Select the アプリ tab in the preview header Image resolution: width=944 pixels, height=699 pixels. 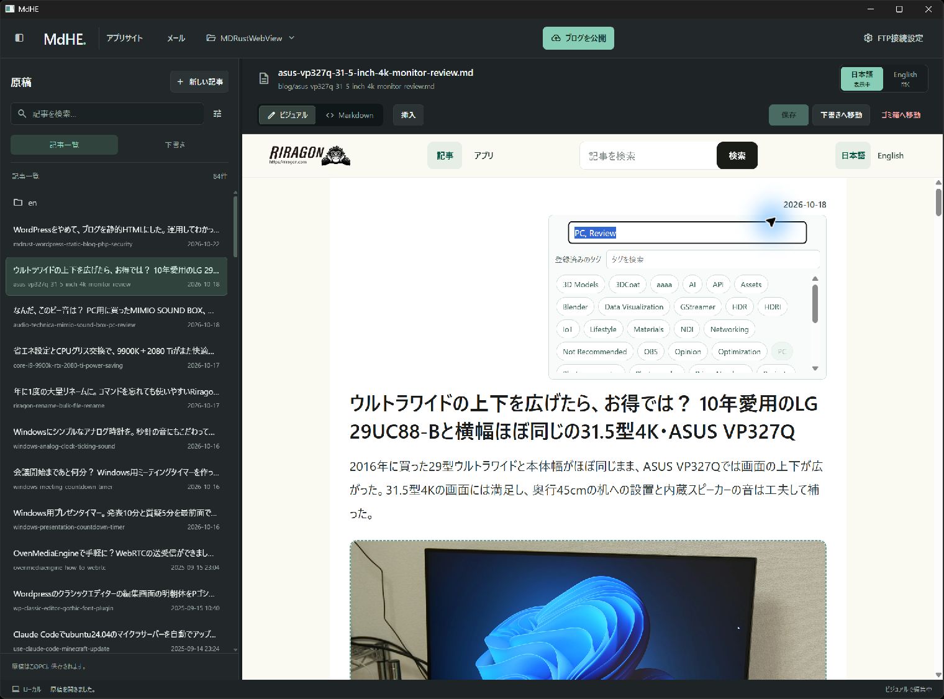point(484,155)
